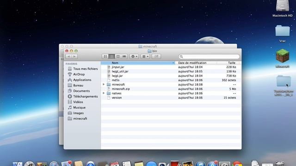Zoom the bin window with green button
The height and width of the screenshot is (166, 296).
(x=76, y=51)
